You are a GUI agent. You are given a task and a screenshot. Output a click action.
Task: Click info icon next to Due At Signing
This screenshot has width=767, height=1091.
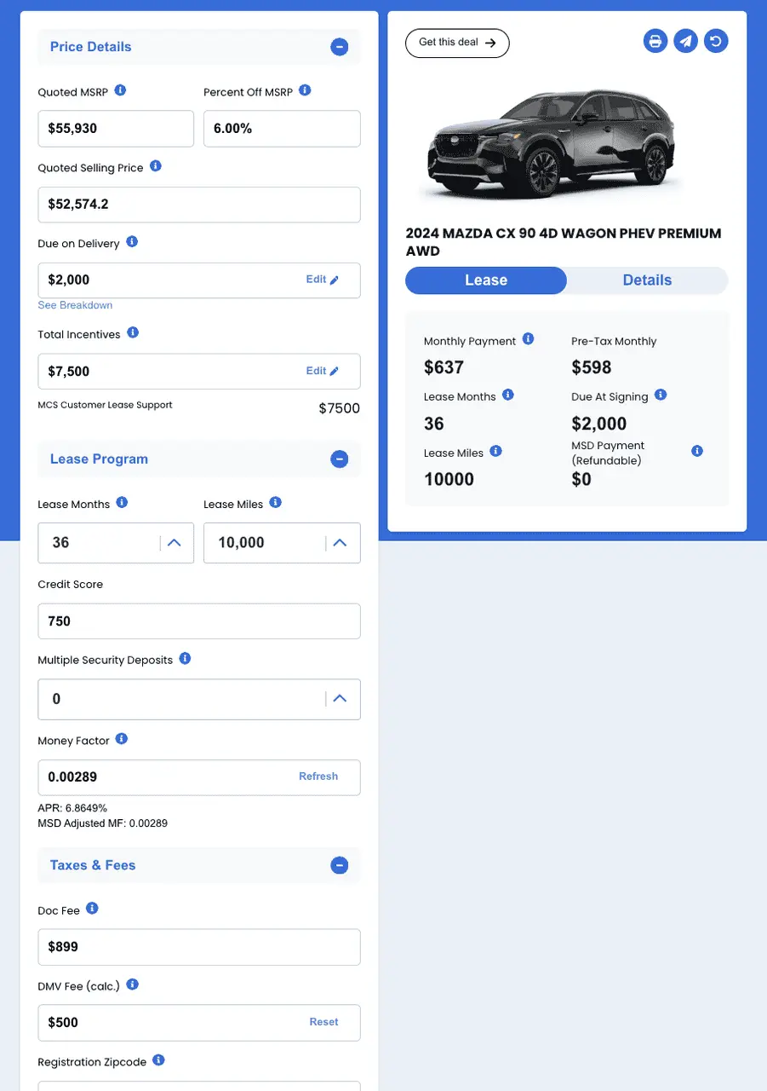(661, 395)
